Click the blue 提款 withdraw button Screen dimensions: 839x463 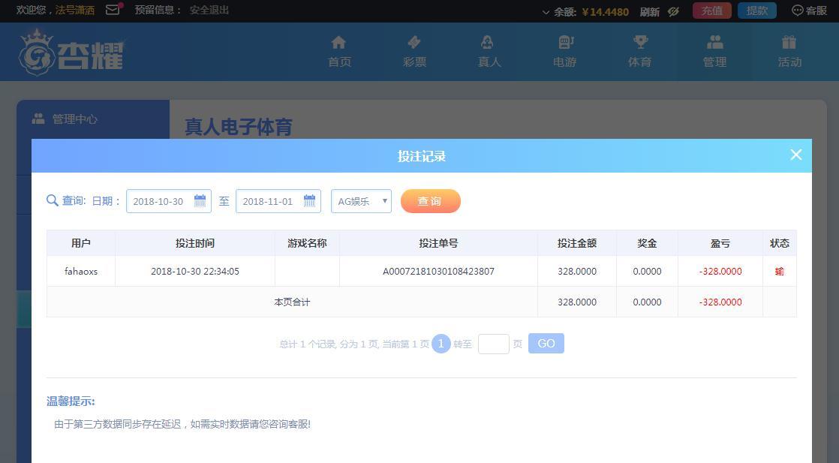(x=756, y=11)
